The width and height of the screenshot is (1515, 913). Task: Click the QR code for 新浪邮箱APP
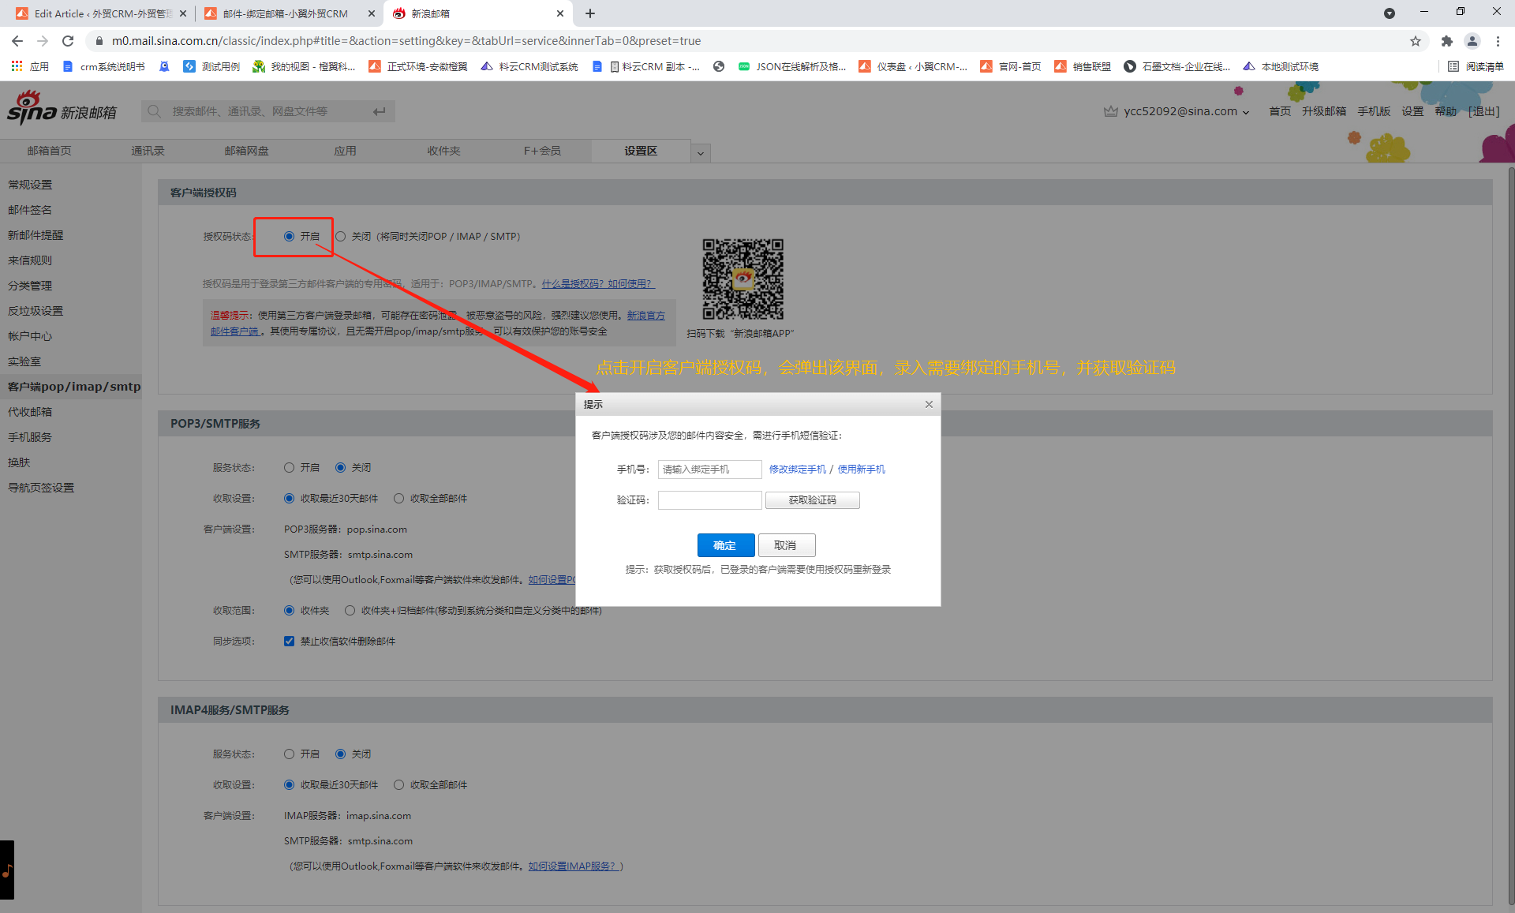point(743,279)
